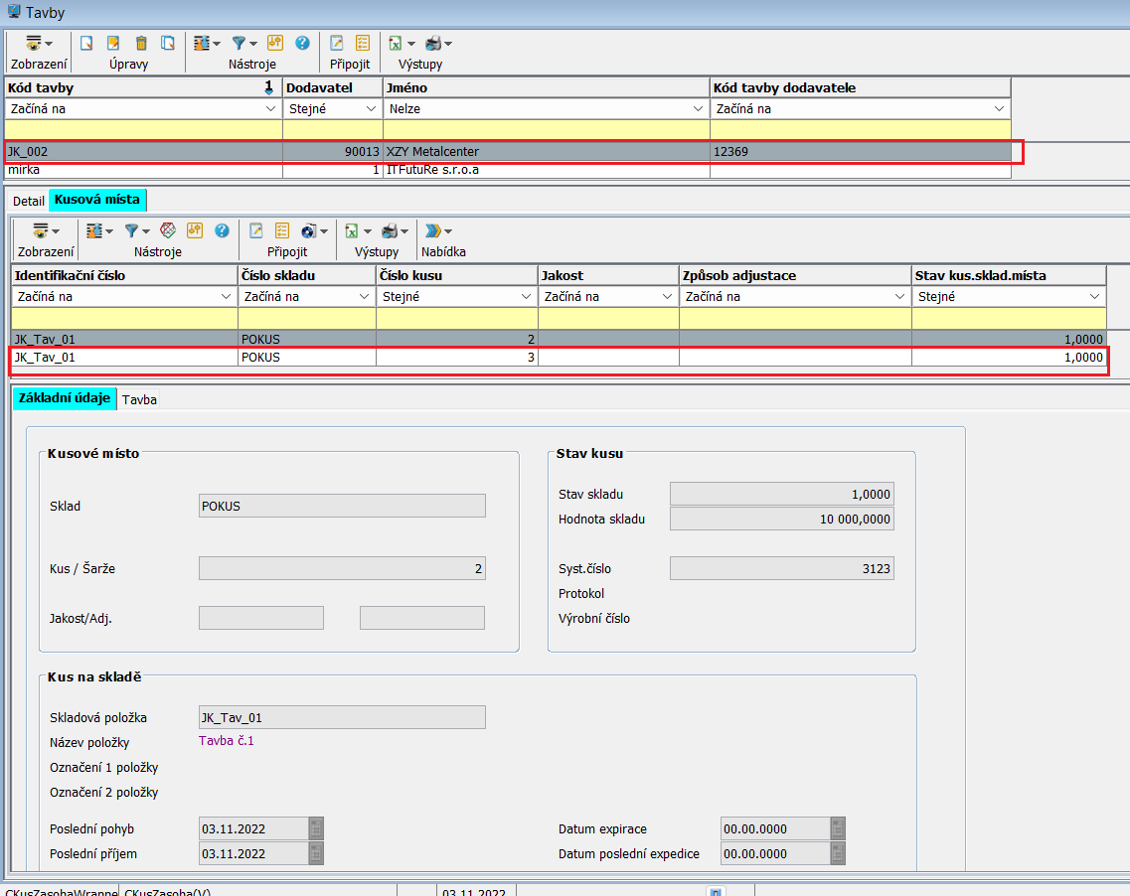Select the JK_002 row in Tavby table

click(139, 152)
